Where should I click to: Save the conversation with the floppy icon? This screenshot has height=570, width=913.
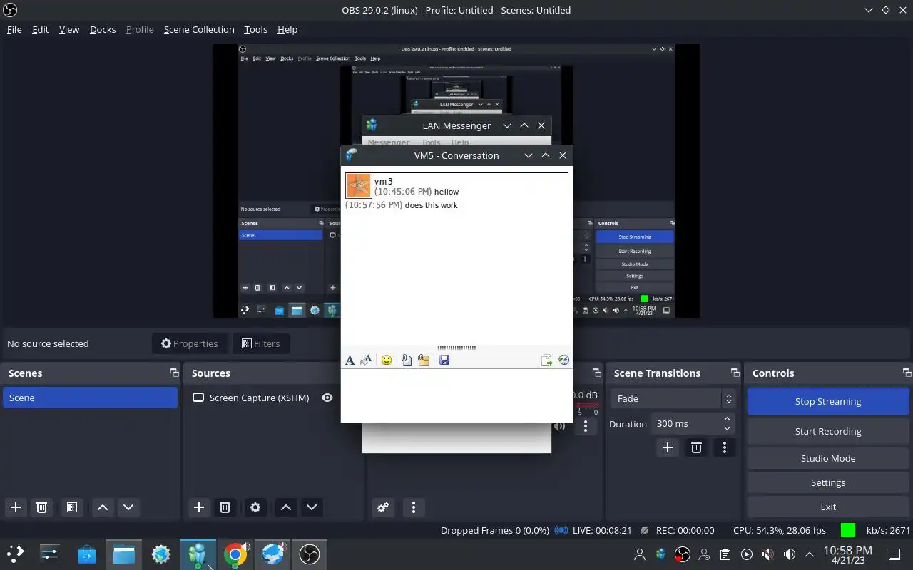tap(444, 361)
